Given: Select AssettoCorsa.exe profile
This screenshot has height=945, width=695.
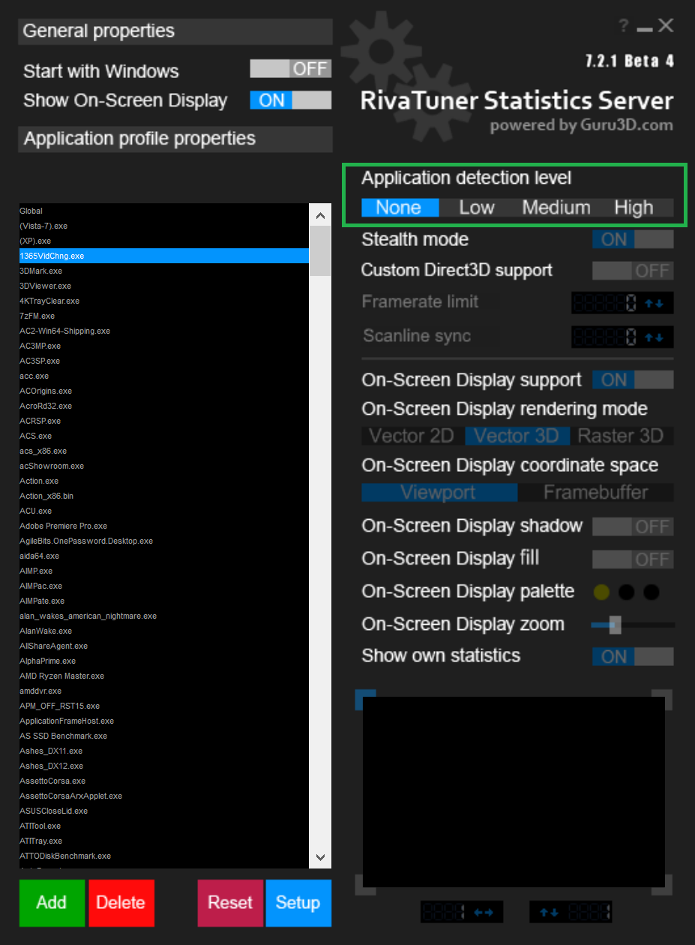Looking at the screenshot, I should 163,781.
